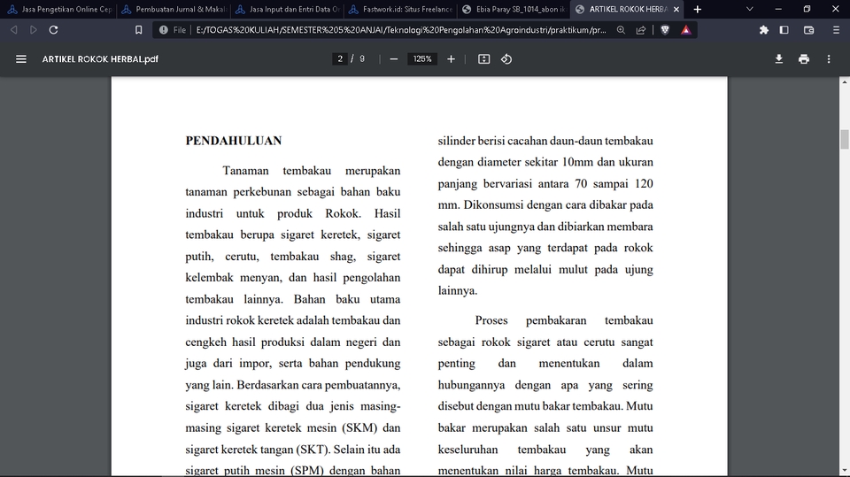Open a new browser tab
The width and height of the screenshot is (850, 477).
[698, 9]
